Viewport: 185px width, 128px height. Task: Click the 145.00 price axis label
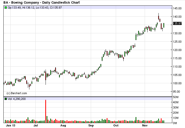point(177,8)
